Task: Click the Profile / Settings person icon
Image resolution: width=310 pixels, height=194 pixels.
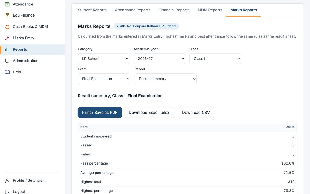Action: click(x=7, y=180)
